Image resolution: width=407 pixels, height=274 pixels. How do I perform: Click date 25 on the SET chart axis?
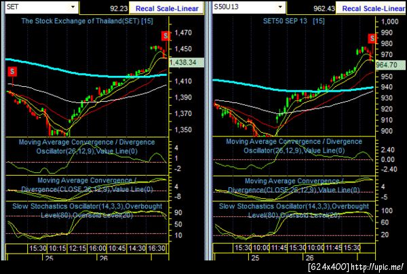click(50, 258)
